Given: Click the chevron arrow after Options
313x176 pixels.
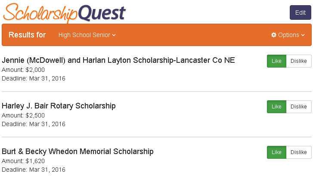Looking at the screenshot, I should [303, 35].
